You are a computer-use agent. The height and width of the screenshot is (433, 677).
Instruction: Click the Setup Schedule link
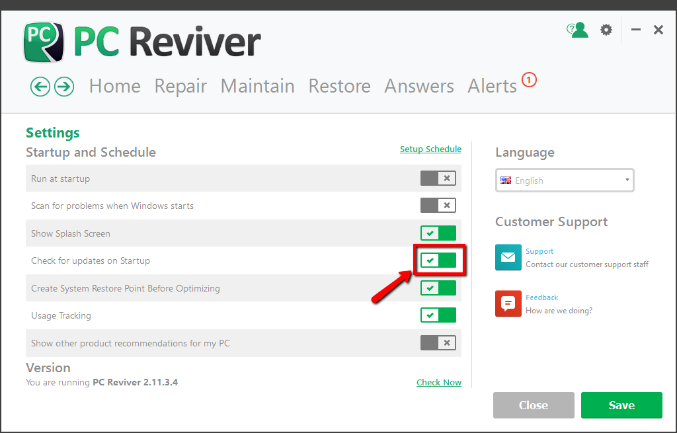tap(430, 149)
